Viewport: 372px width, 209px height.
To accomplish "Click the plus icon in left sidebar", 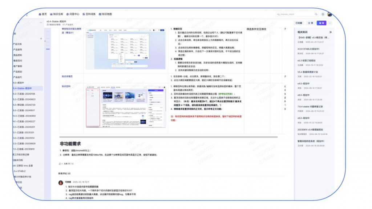I will click(x=41, y=38).
